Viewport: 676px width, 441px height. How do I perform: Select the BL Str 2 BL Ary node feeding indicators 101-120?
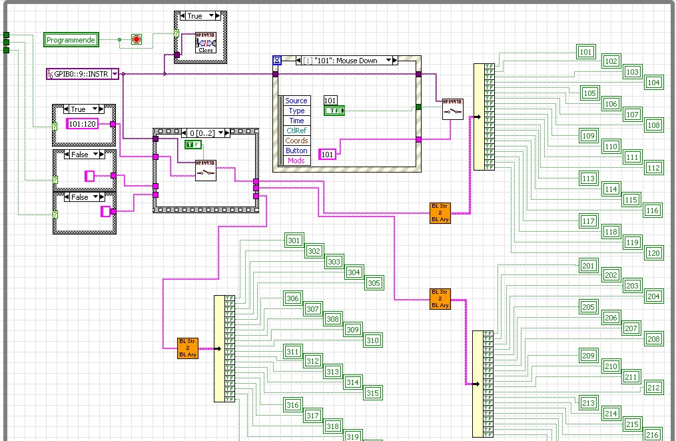pos(440,213)
